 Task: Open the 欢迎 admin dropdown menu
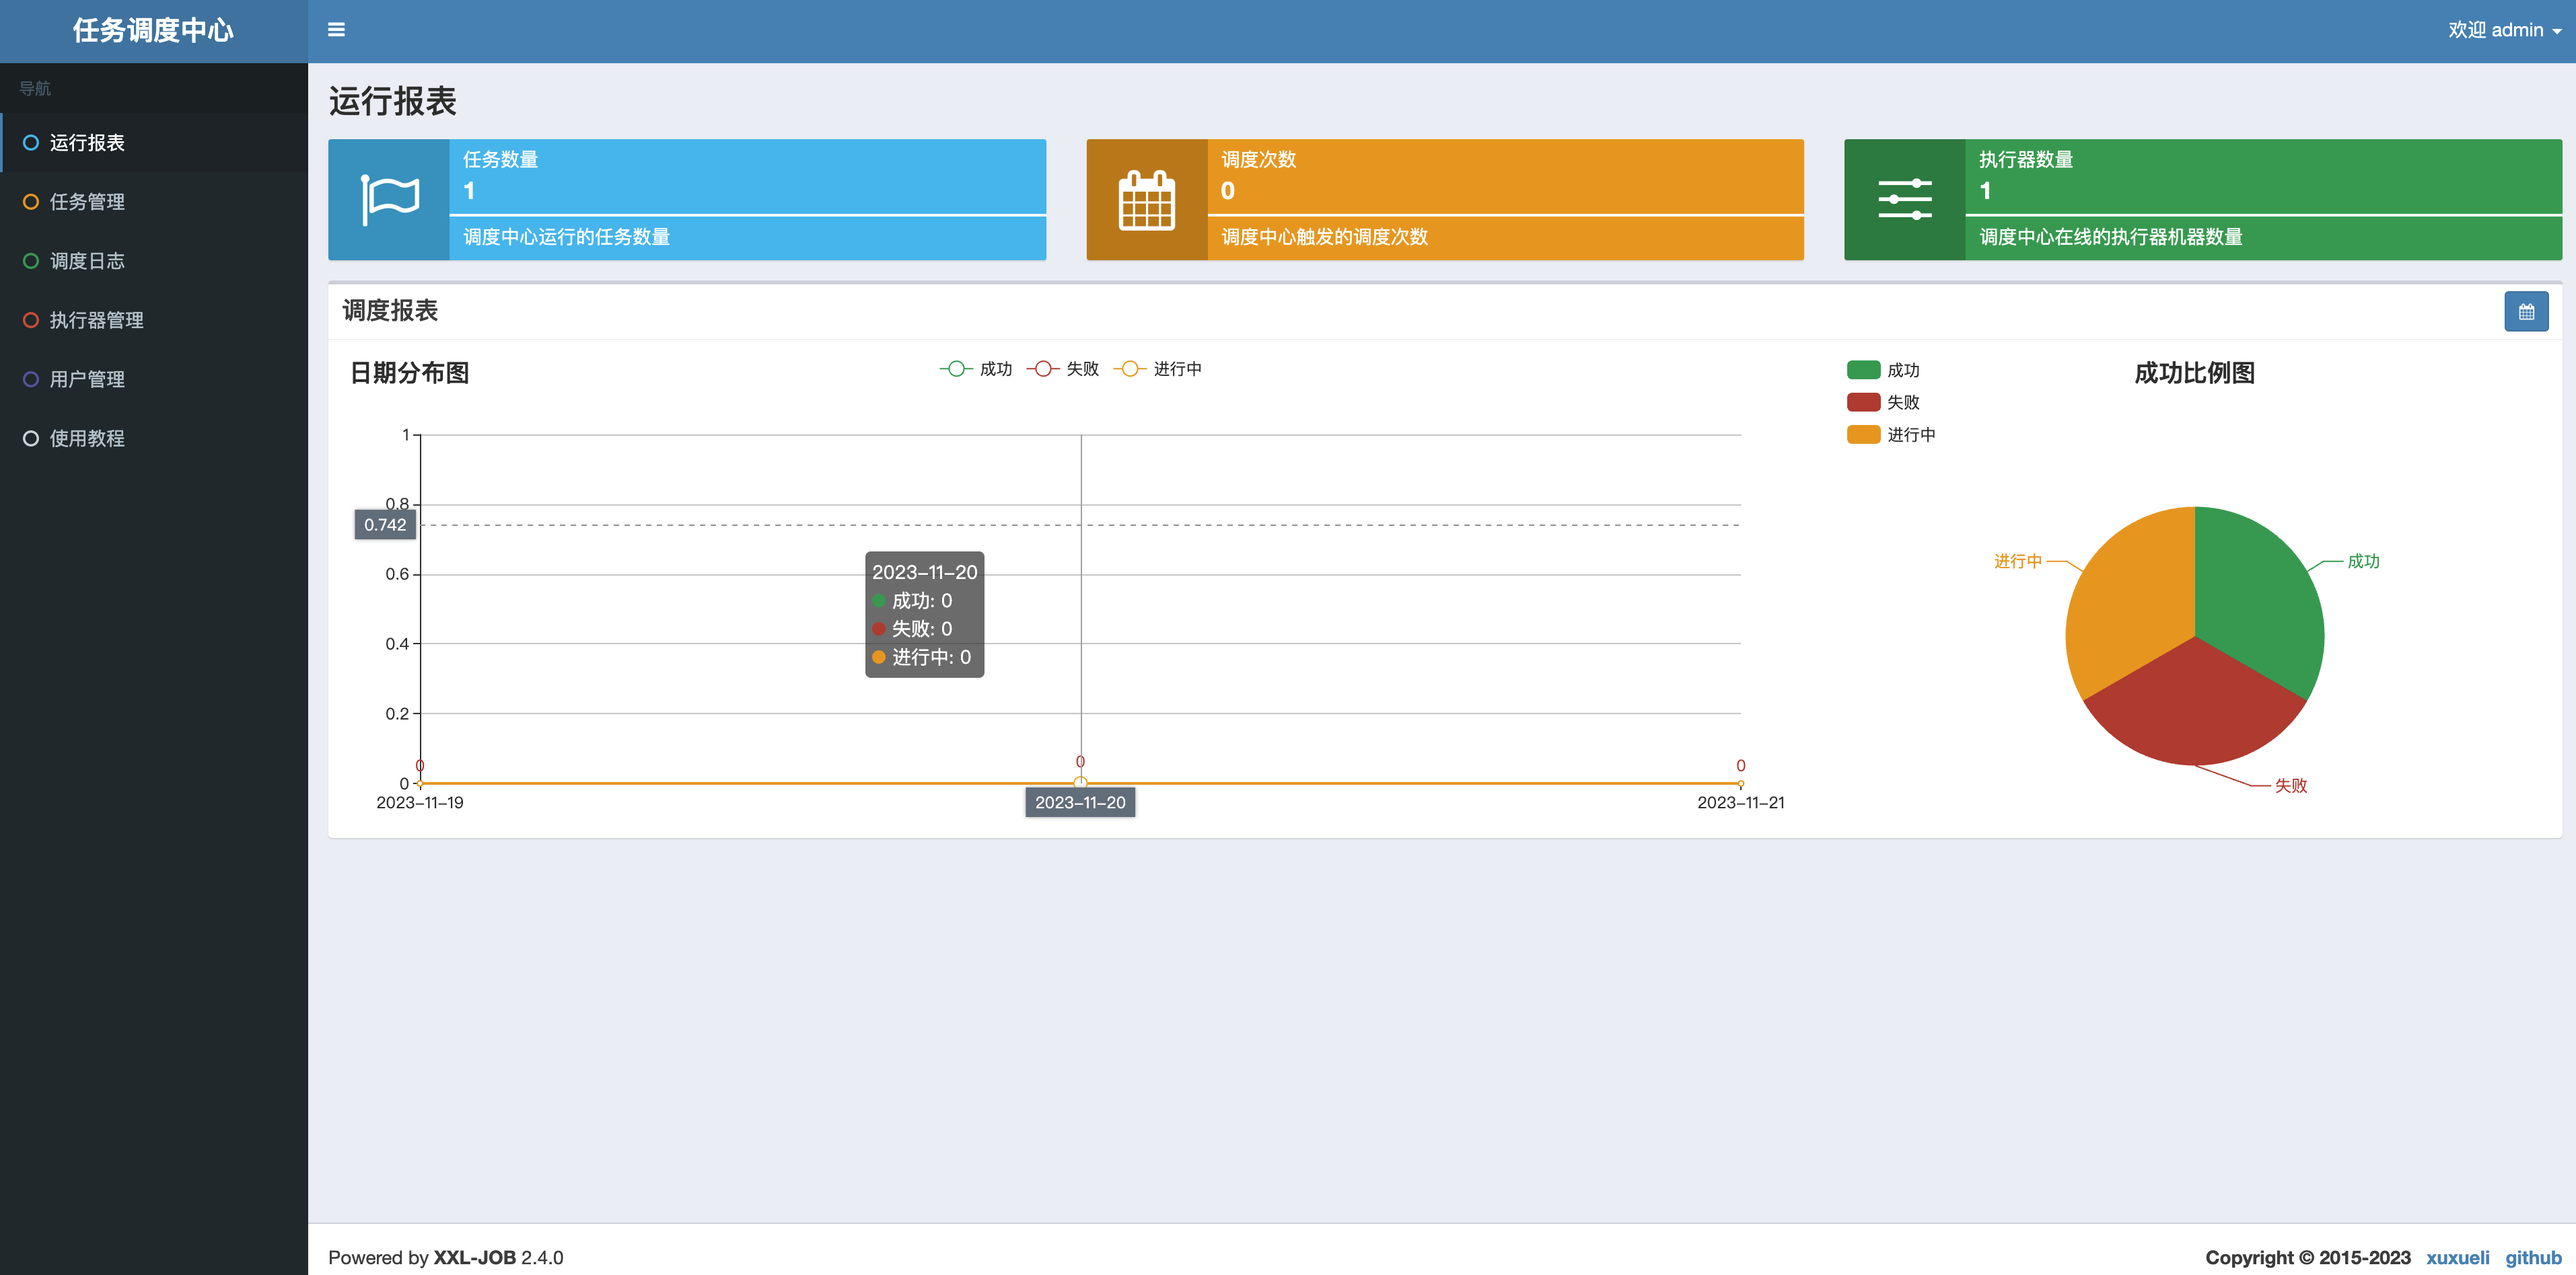[2503, 30]
